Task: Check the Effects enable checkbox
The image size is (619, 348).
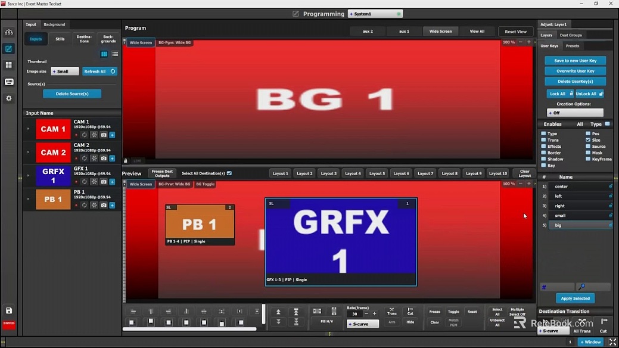Action: point(543,147)
